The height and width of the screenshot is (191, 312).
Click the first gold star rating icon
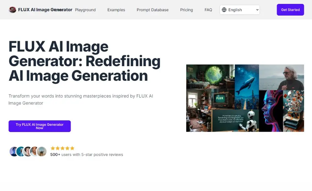[x=52, y=148]
